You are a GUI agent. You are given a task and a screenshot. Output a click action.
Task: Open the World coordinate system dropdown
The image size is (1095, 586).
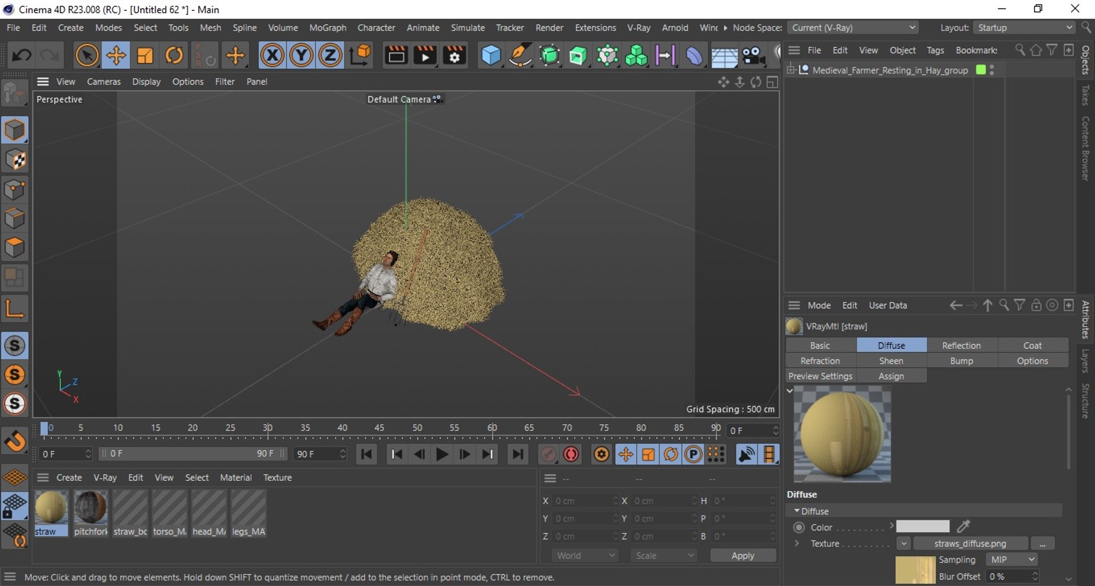(585, 555)
